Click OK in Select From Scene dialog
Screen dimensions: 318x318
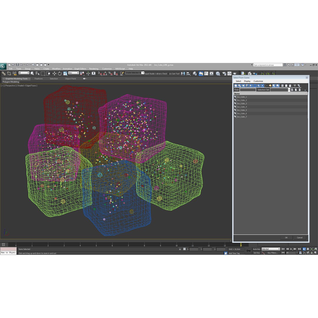pyautogui.click(x=286, y=238)
